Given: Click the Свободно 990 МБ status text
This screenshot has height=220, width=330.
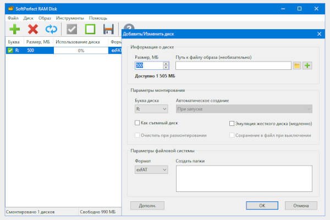Looking at the screenshot, I should point(98,212).
